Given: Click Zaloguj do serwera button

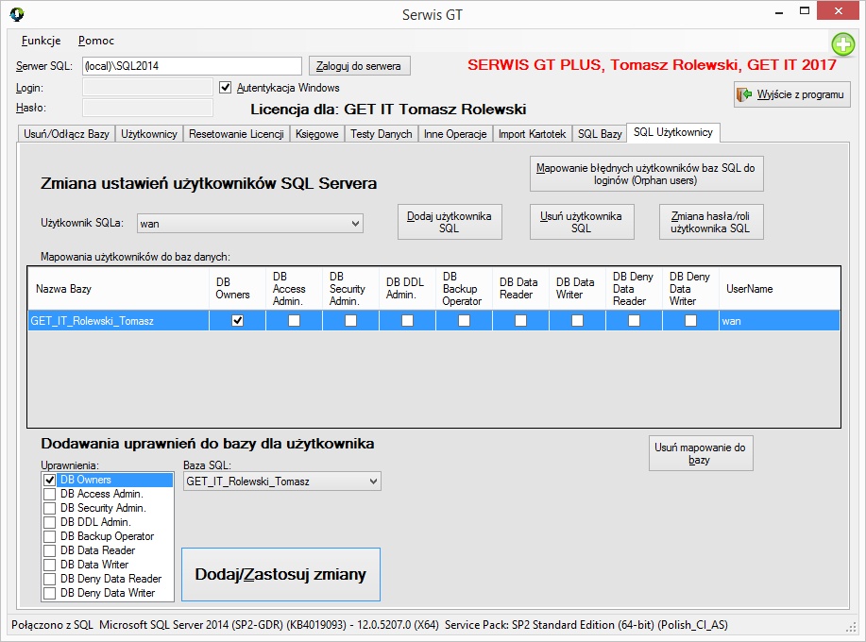Looking at the screenshot, I should [359, 66].
